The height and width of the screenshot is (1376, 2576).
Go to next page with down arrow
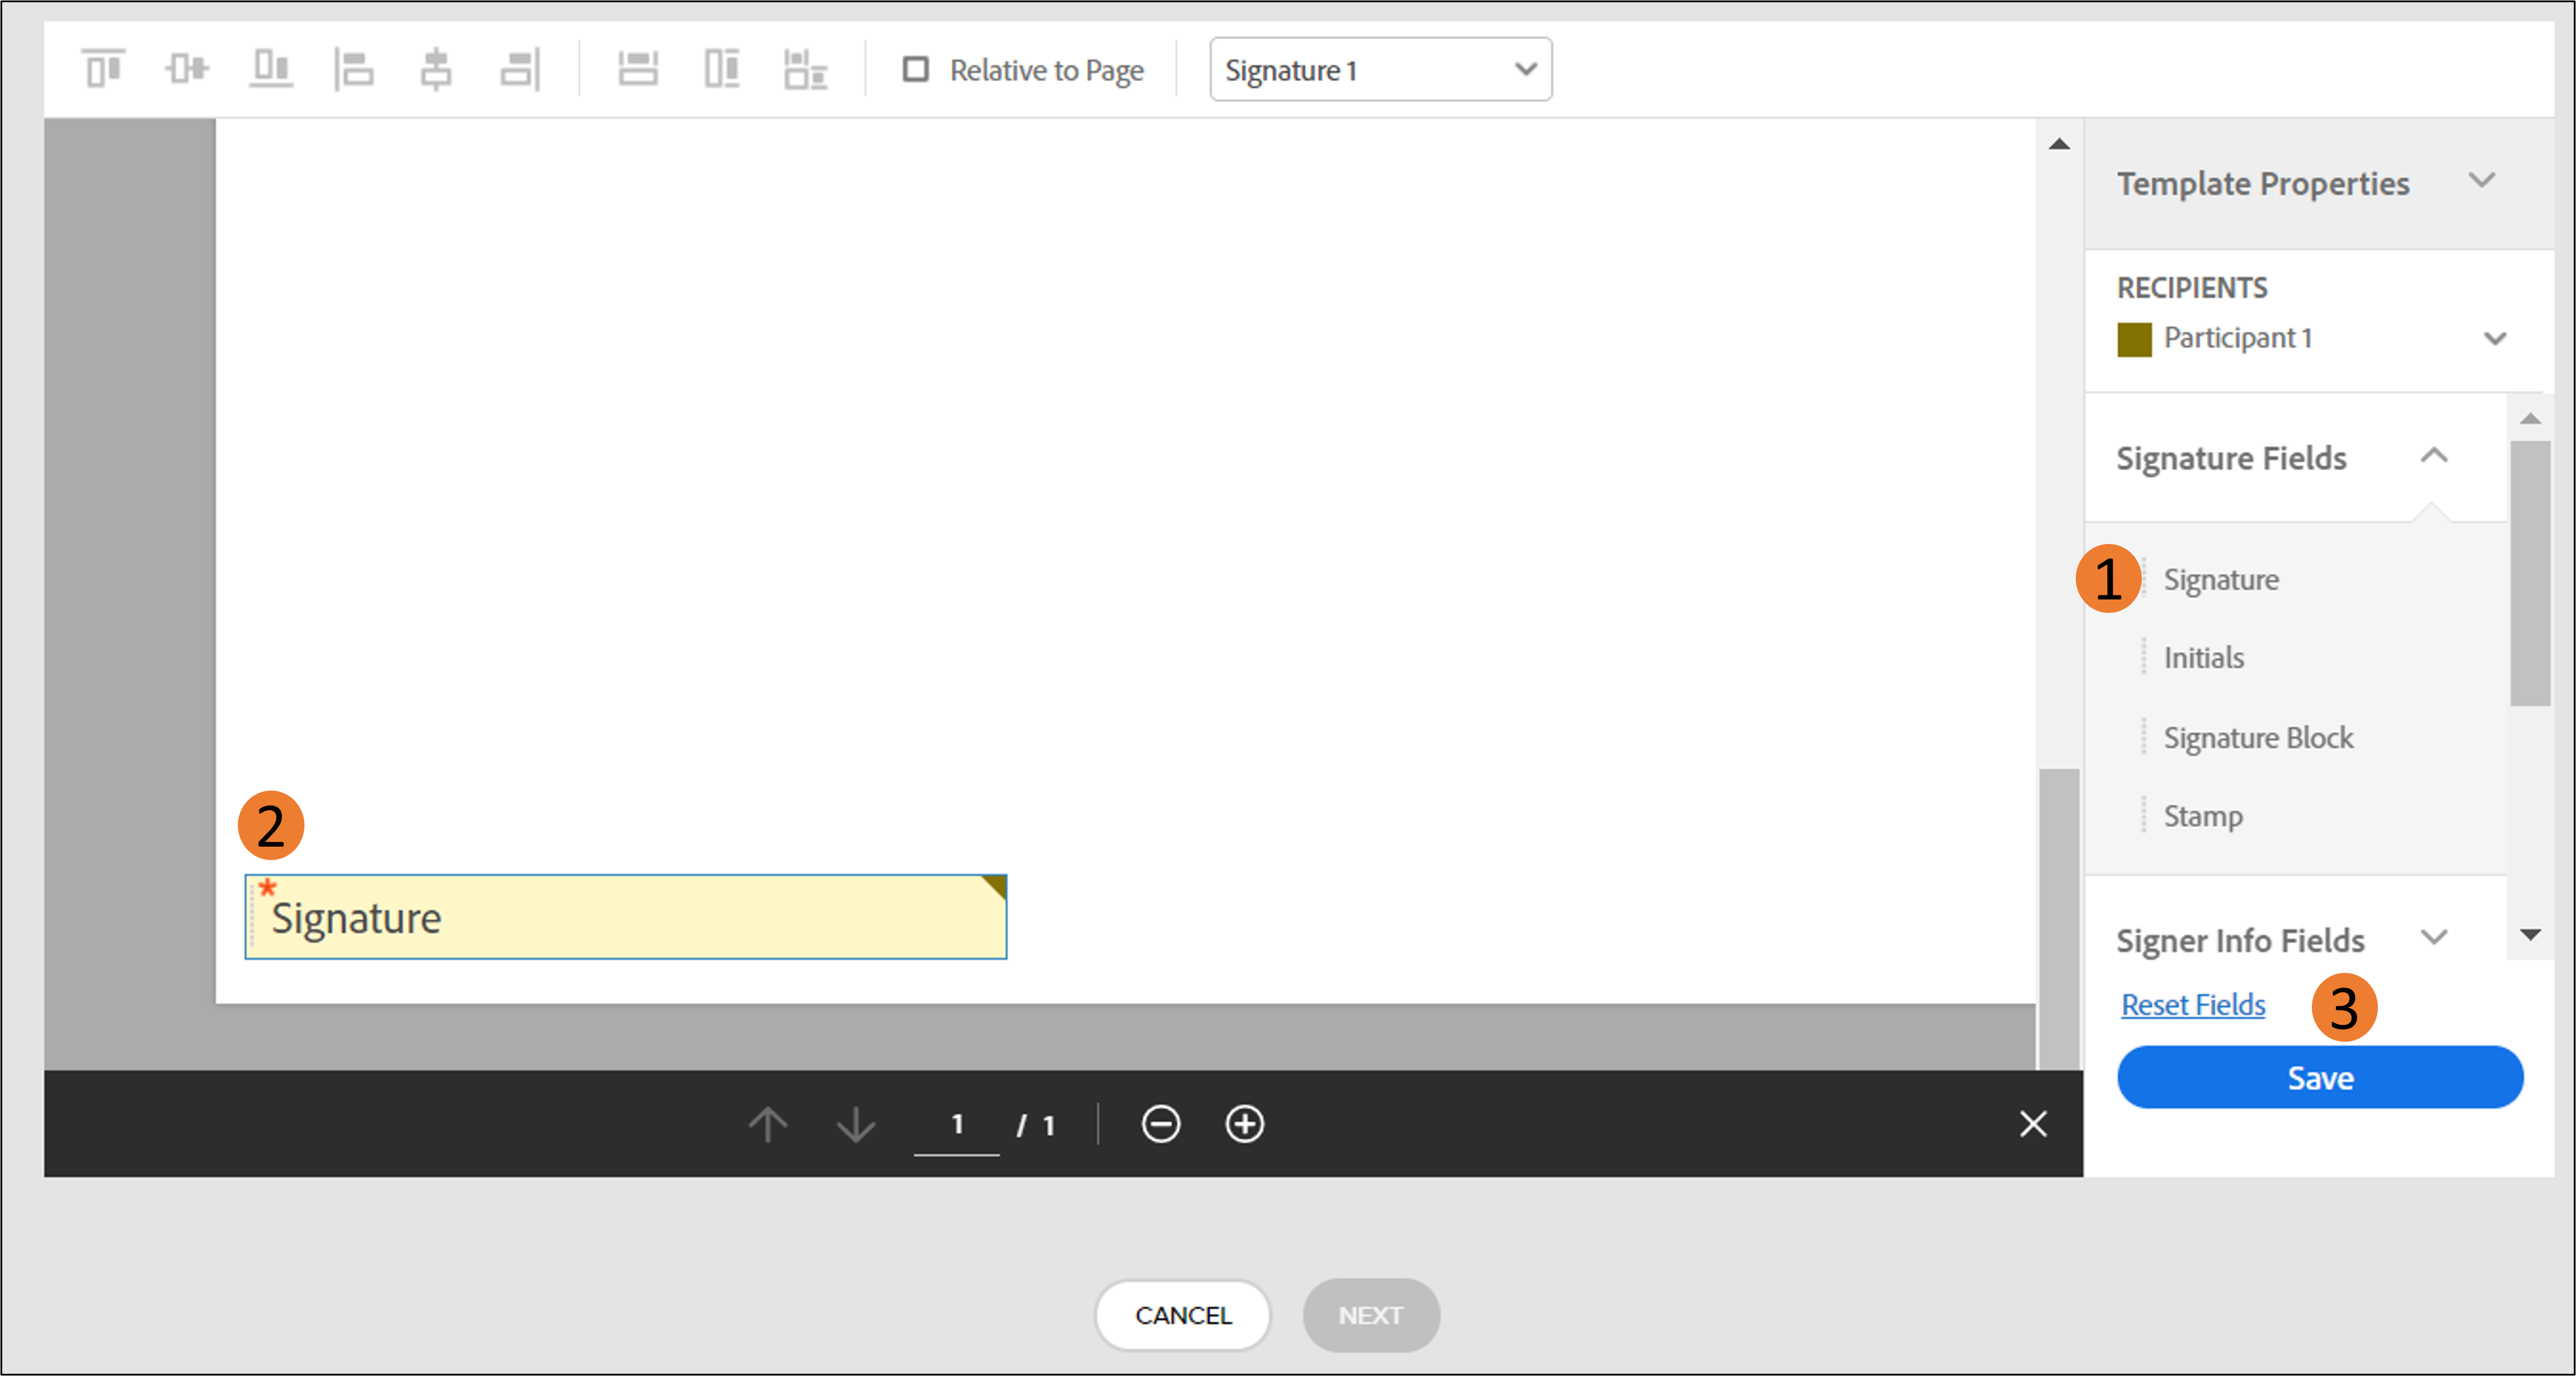(x=855, y=1124)
